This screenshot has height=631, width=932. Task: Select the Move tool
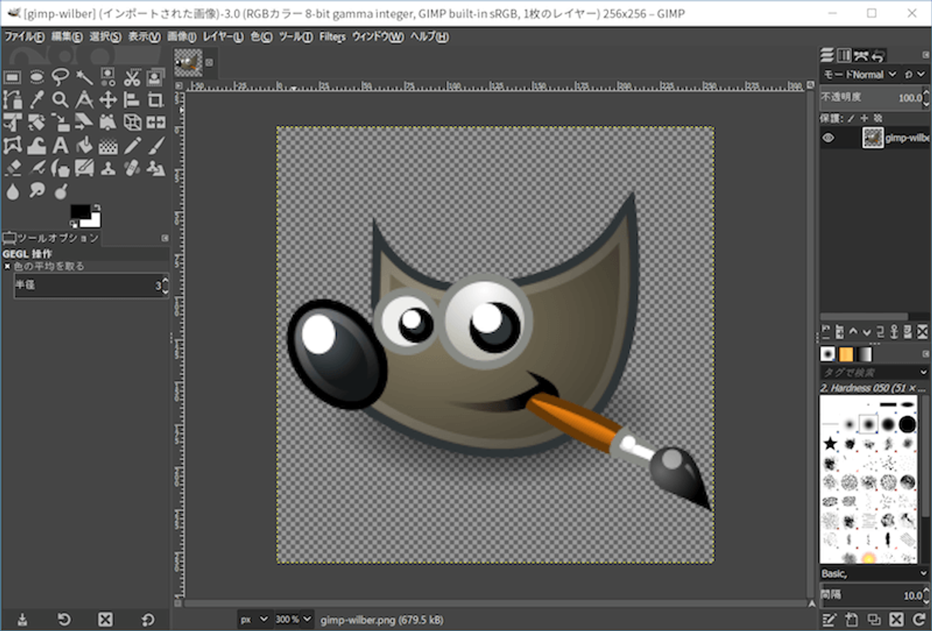point(108,100)
